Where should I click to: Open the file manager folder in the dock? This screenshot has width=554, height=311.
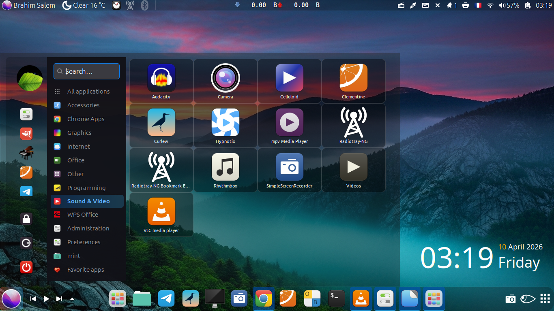tap(142, 299)
